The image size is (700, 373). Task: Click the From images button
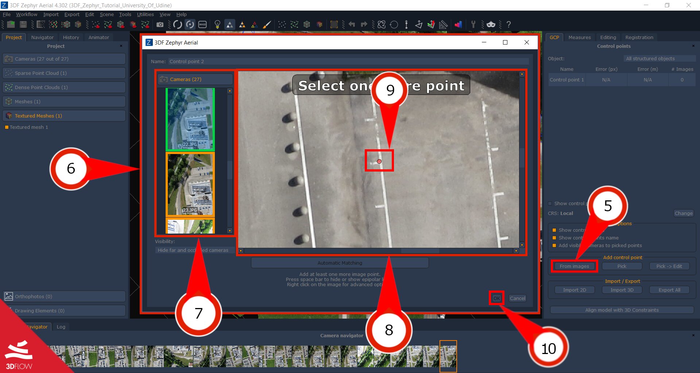click(x=574, y=266)
